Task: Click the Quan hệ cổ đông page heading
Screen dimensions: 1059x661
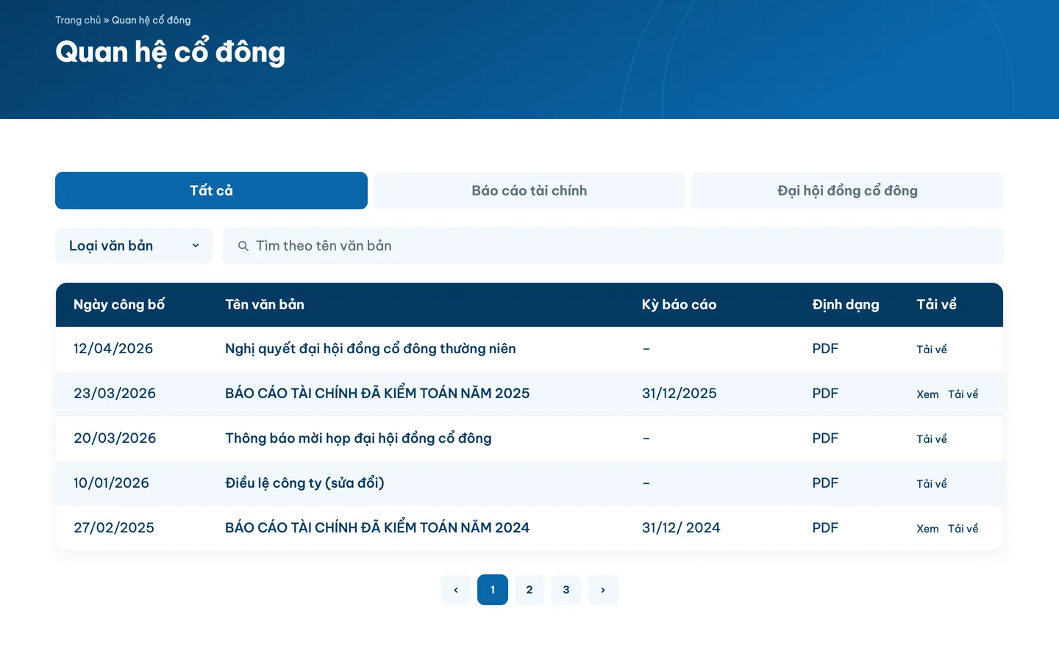Action: (171, 52)
